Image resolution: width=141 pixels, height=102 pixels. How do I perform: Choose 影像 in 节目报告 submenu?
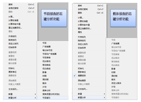coord(44,72)
